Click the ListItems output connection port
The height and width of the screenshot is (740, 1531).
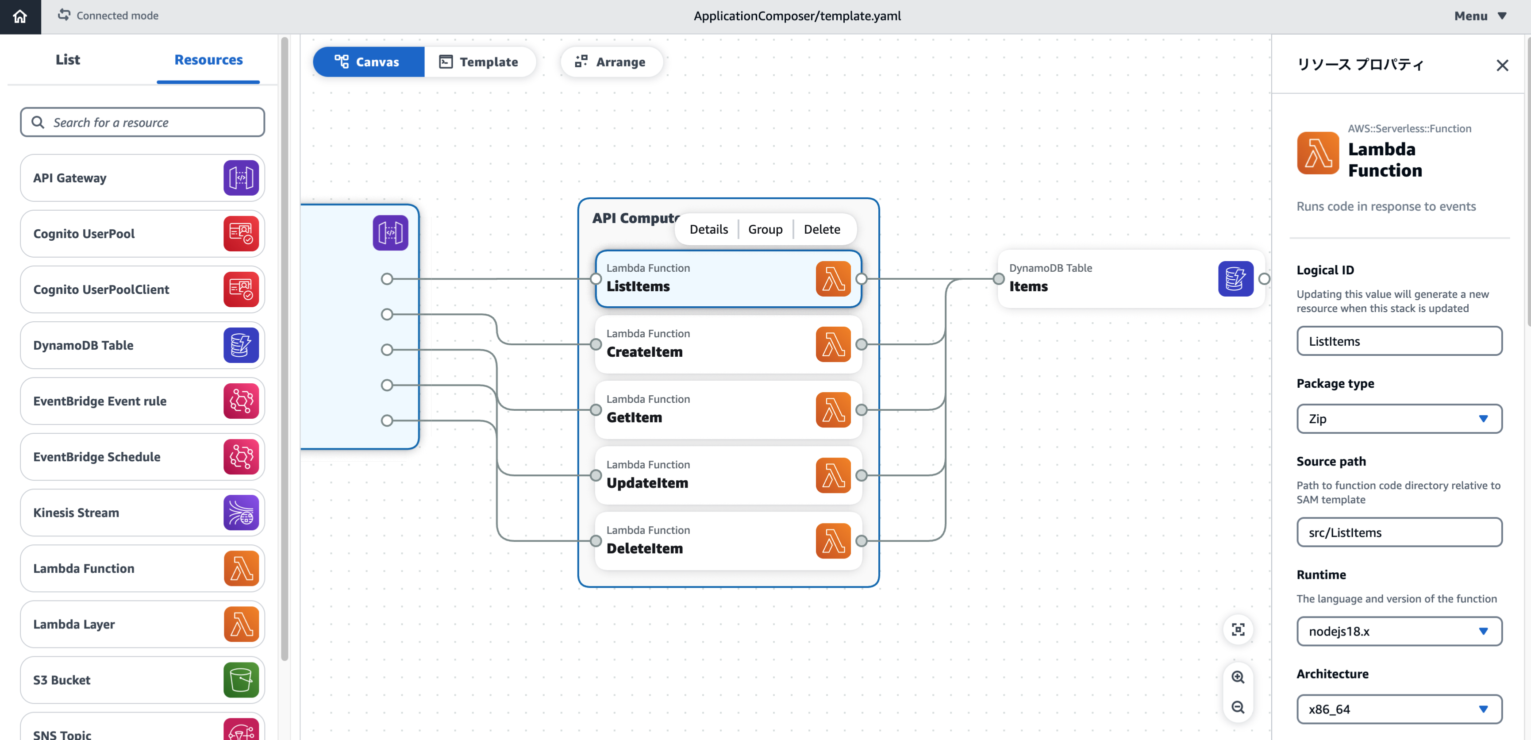coord(861,279)
